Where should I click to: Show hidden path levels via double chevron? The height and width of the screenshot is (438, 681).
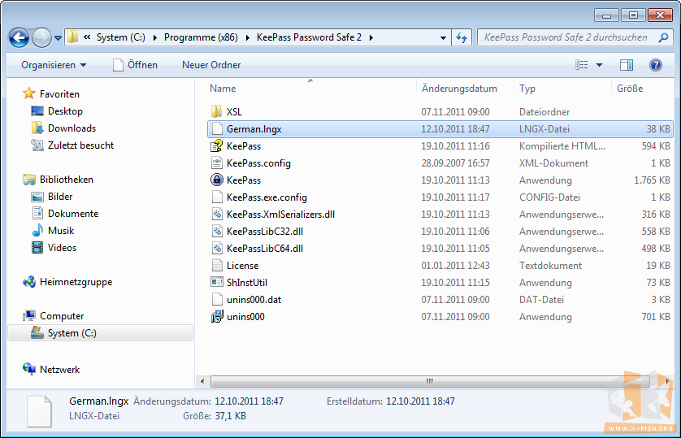[x=87, y=37]
